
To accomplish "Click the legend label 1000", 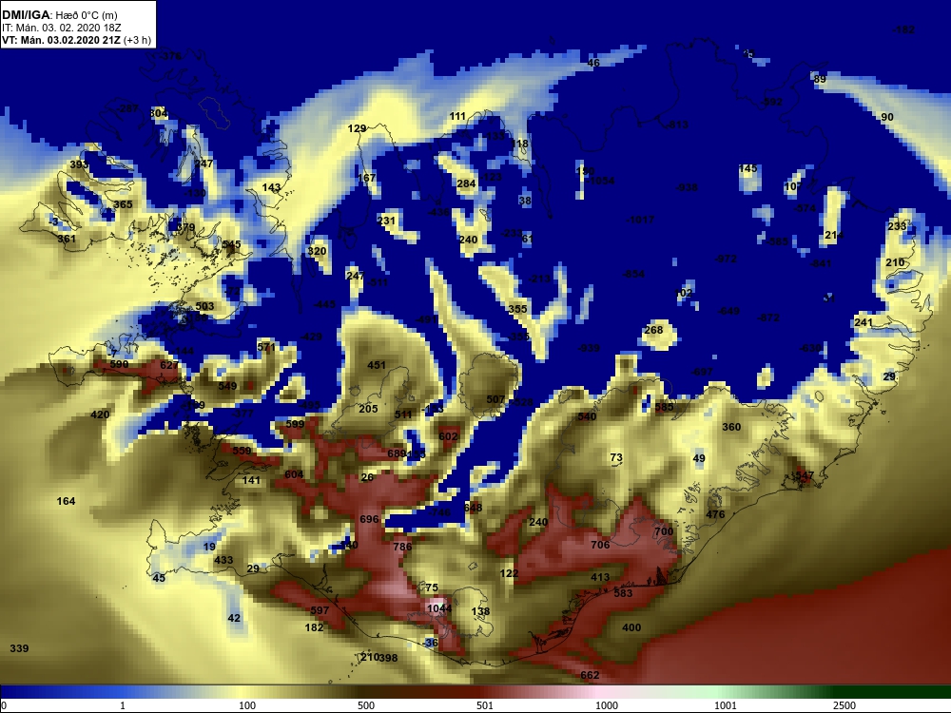I will (x=606, y=705).
